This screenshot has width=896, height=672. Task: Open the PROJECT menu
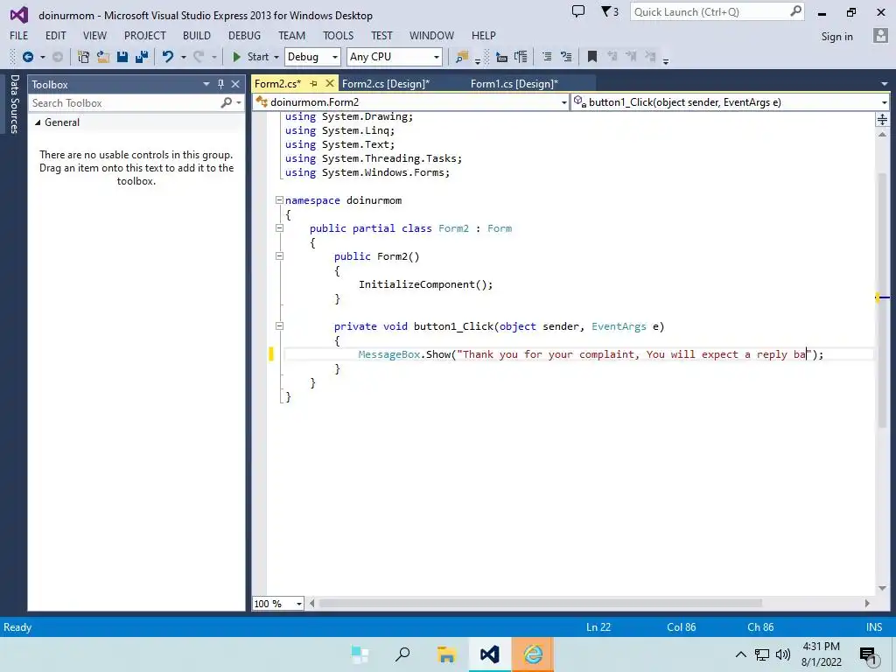[x=145, y=35]
